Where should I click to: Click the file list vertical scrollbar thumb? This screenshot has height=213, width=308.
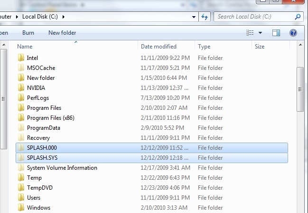click(300, 89)
